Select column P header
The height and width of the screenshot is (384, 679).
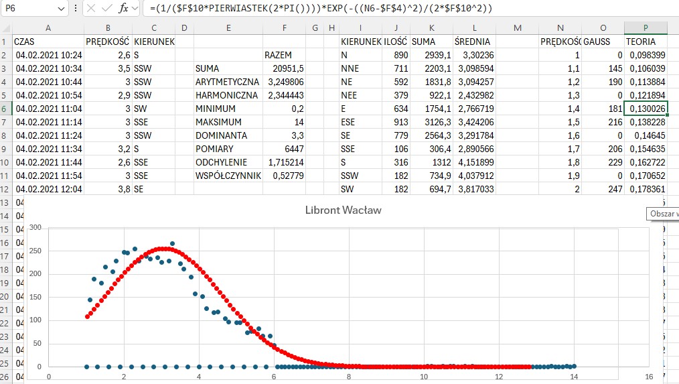pos(645,28)
